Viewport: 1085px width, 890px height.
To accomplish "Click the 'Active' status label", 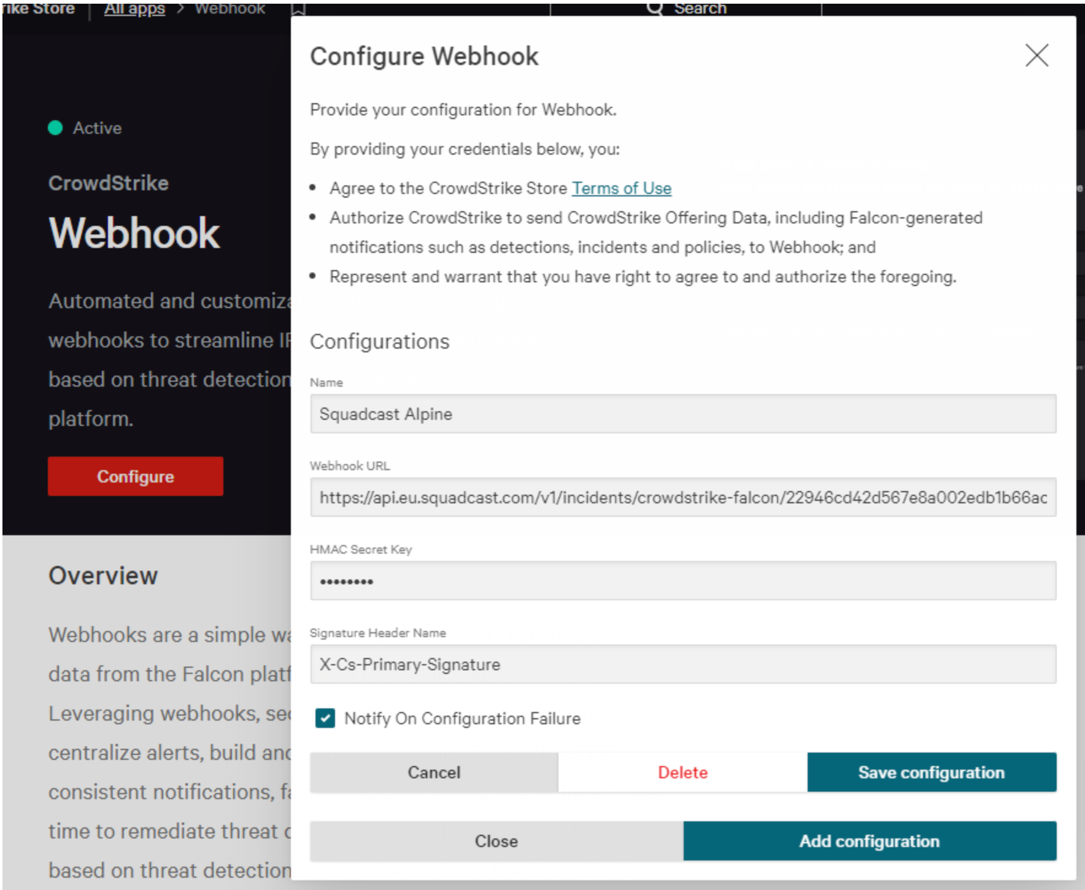I will coord(97,128).
